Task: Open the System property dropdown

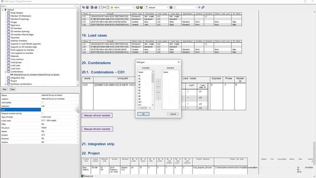Action: pyautogui.click(x=78, y=135)
